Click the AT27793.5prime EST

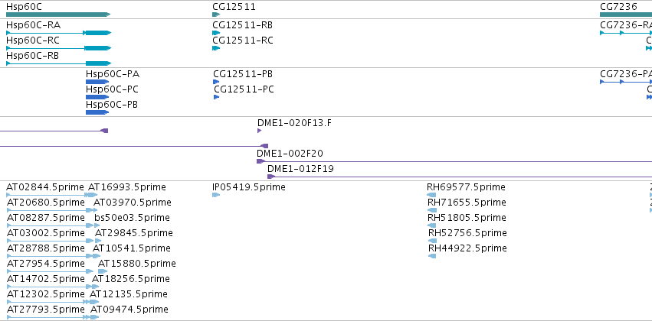pyautogui.click(x=48, y=318)
